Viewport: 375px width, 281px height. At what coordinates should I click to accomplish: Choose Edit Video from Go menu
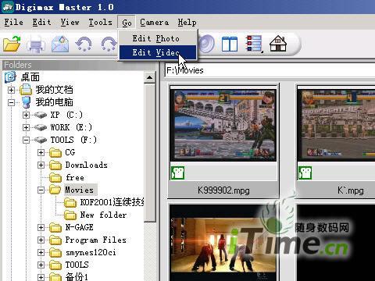[x=158, y=52]
